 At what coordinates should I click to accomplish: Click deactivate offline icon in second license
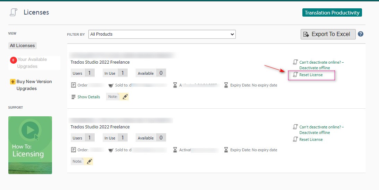coord(295,127)
